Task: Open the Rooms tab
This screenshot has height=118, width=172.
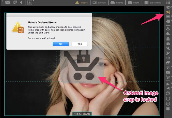Action: click(116, 3)
